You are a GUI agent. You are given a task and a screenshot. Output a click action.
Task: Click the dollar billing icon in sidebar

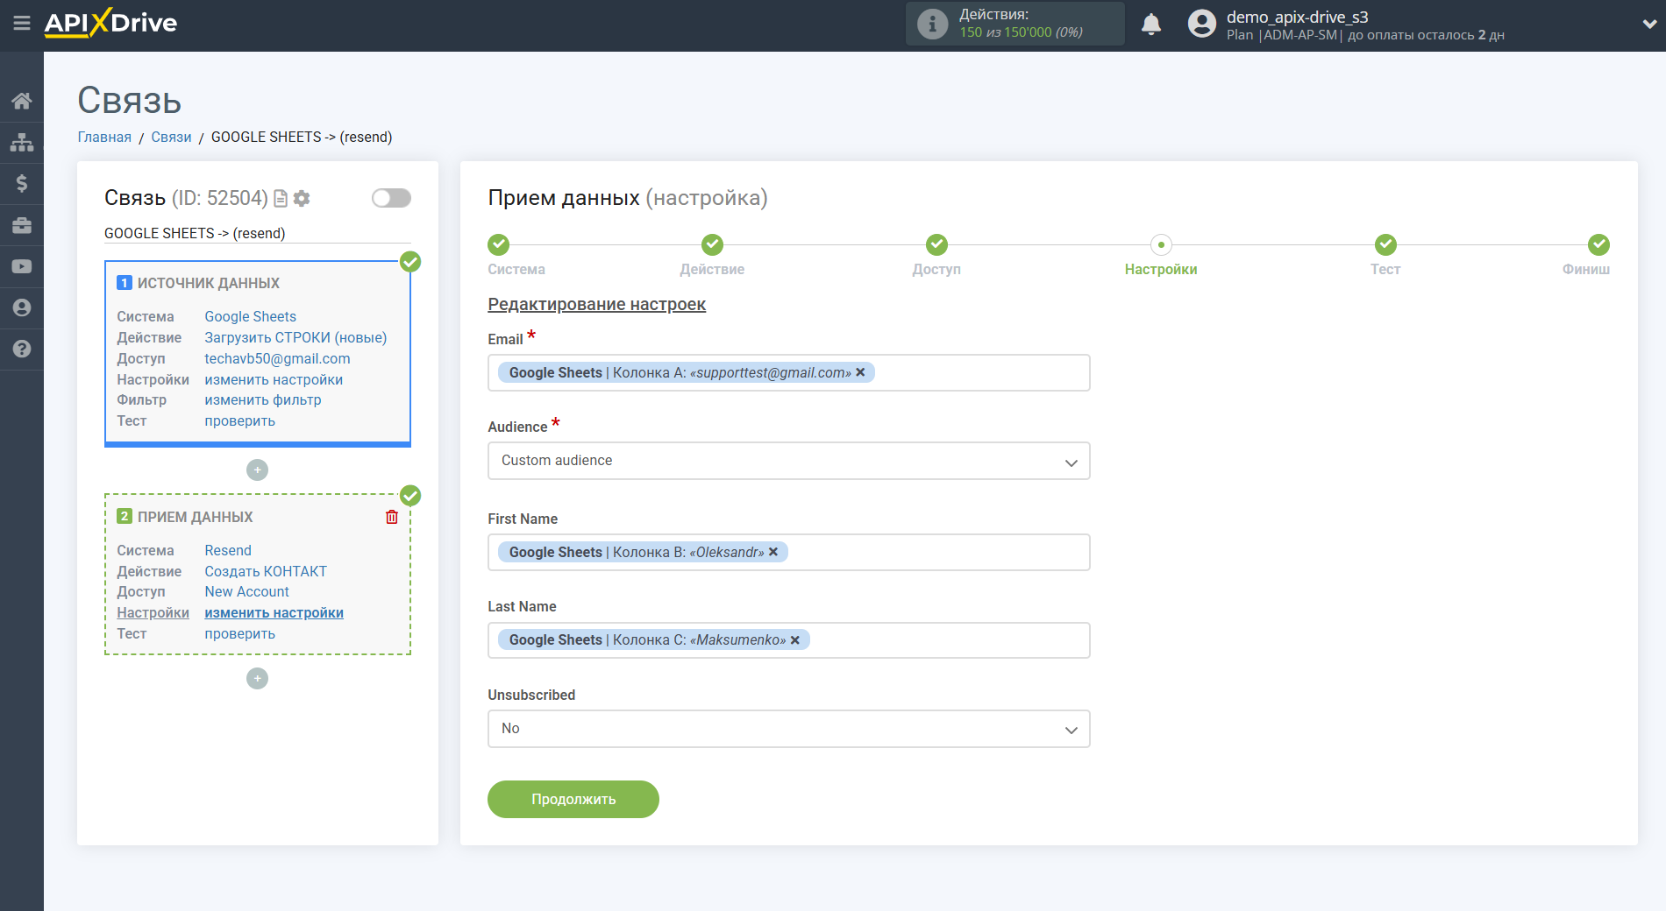(22, 183)
